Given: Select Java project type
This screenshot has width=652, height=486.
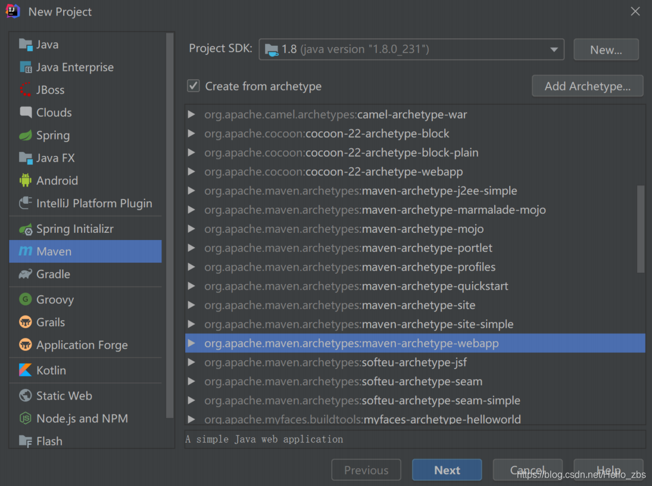Looking at the screenshot, I should (85, 45).
